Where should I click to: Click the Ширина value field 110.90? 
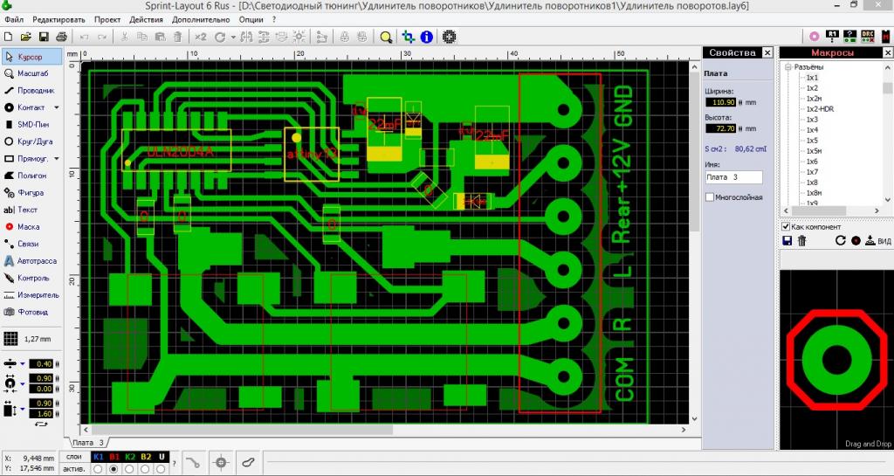coord(720,102)
